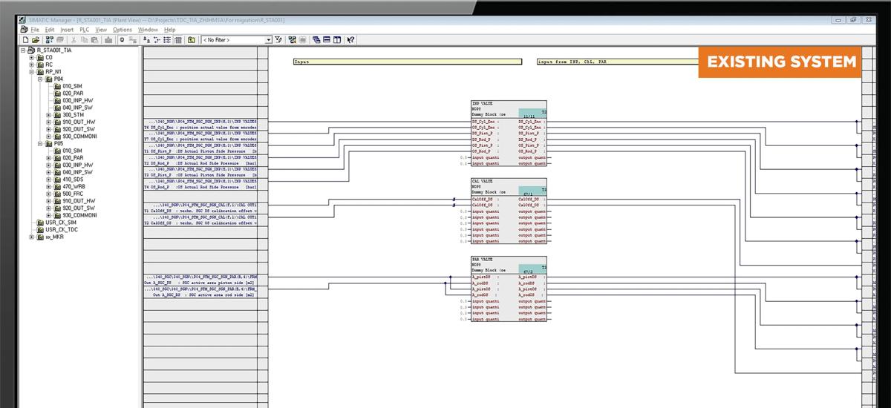
Task: Click the New project toolbar icon
Action: (26, 39)
